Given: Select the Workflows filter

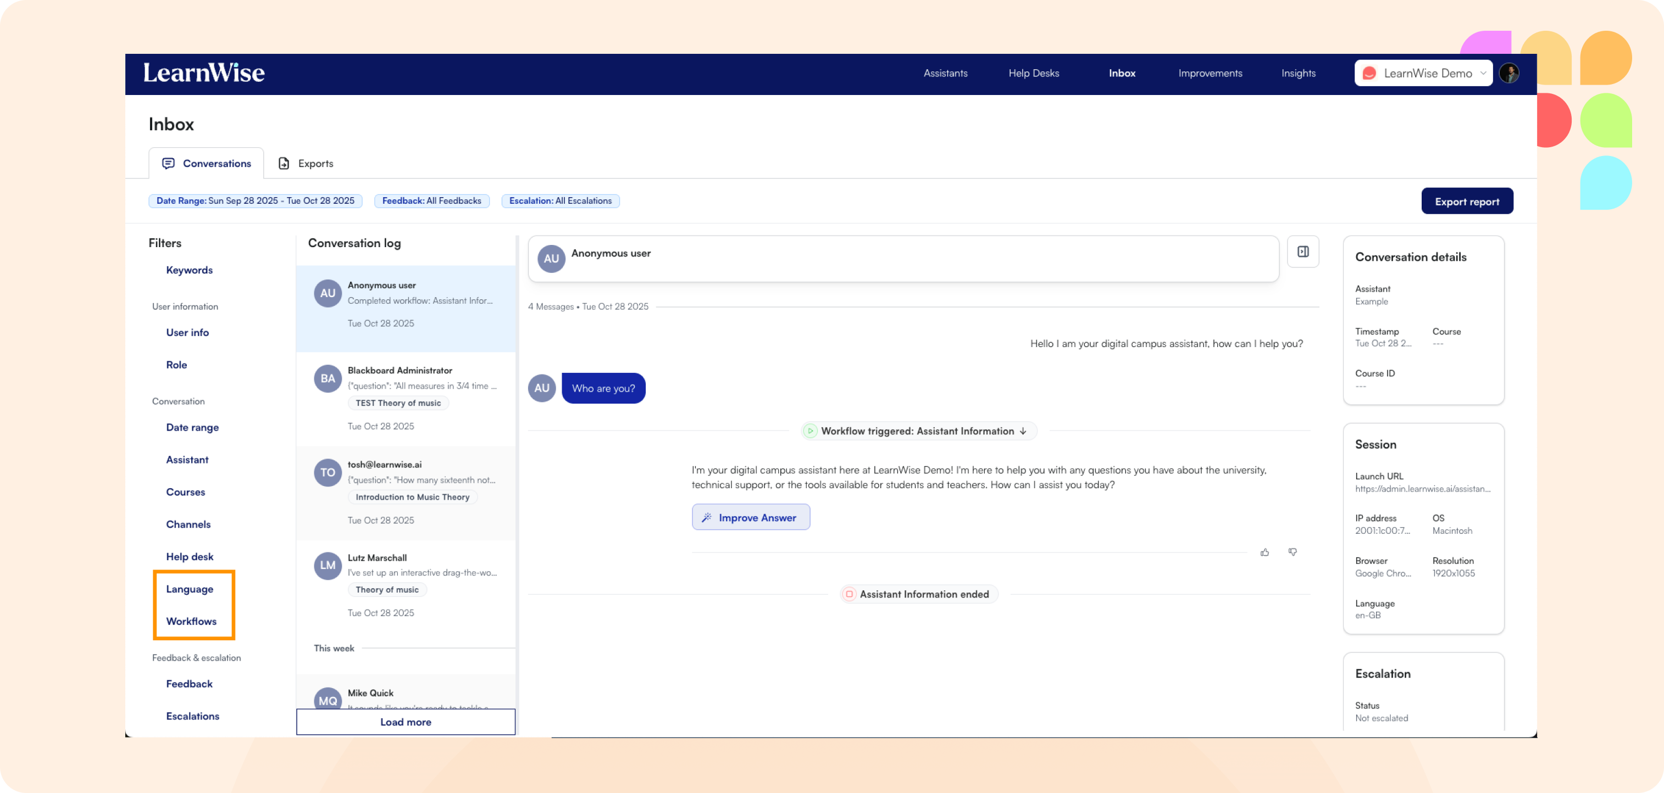Looking at the screenshot, I should click(191, 621).
